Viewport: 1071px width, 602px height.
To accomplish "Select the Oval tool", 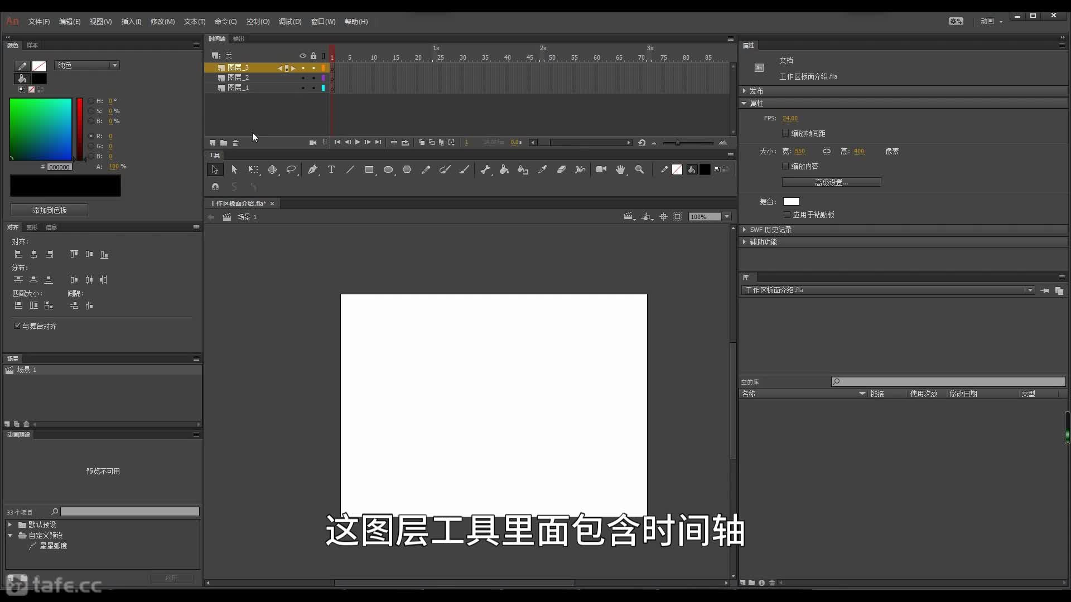I will coord(388,169).
